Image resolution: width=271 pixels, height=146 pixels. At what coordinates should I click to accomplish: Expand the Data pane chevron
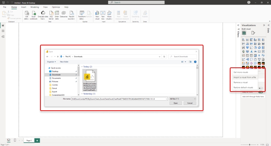[268, 25]
